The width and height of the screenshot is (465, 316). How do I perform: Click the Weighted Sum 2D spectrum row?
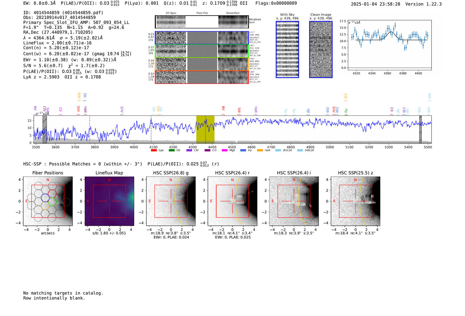[202, 22]
